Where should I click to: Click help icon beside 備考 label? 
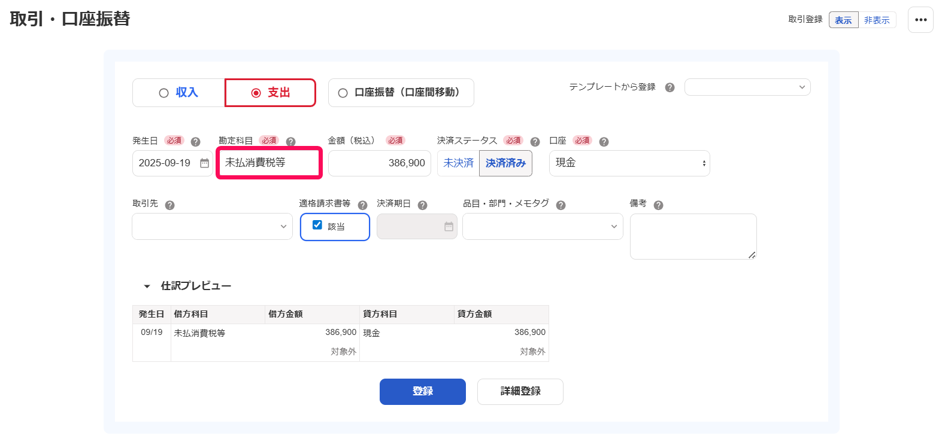coord(658,205)
